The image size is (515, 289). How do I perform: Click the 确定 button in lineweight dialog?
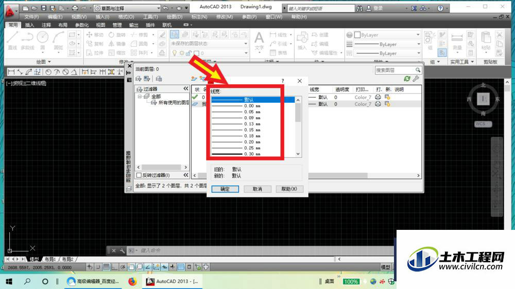coord(225,189)
